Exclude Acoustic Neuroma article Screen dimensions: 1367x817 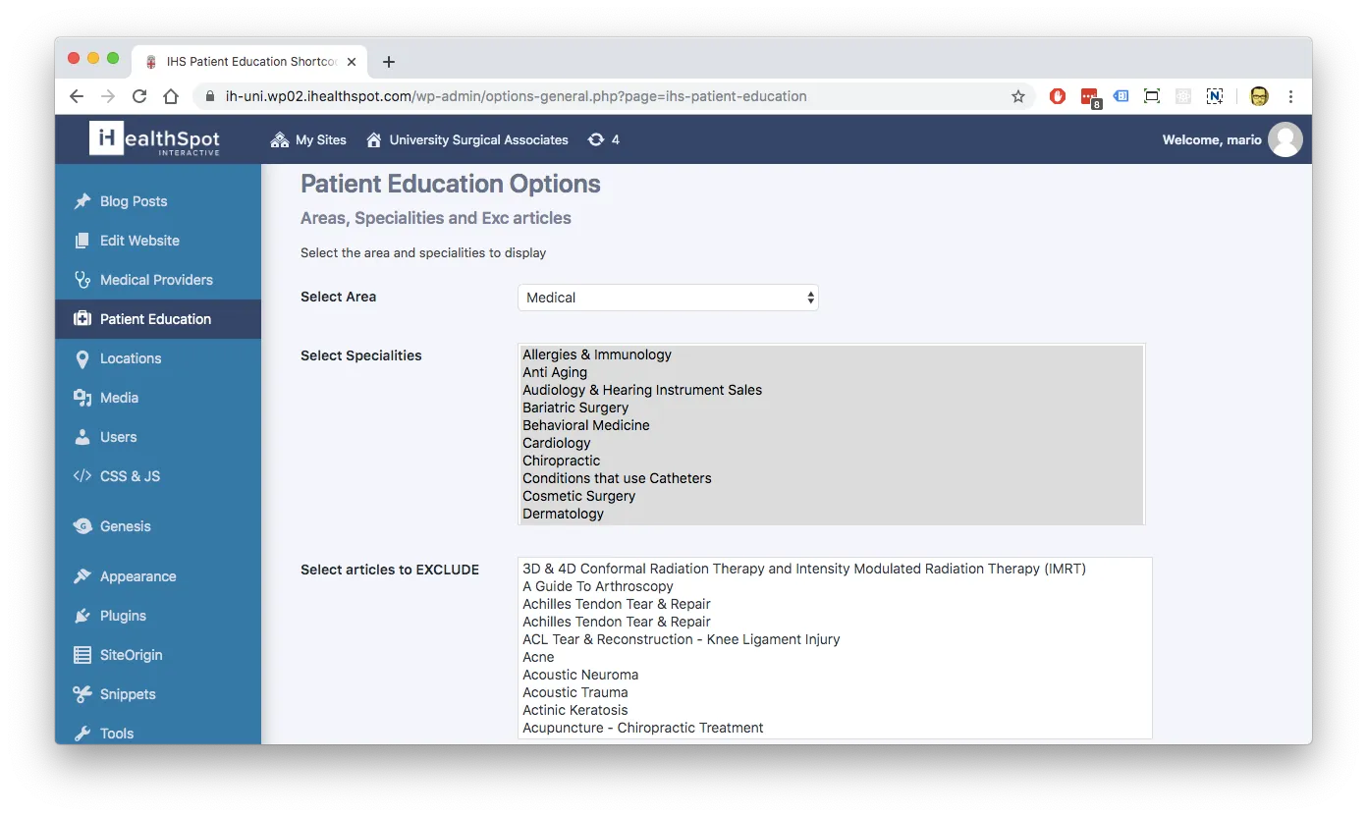[835, 675]
